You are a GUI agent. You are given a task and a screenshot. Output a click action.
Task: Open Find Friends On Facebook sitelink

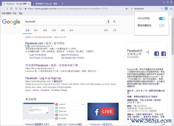(41, 58)
